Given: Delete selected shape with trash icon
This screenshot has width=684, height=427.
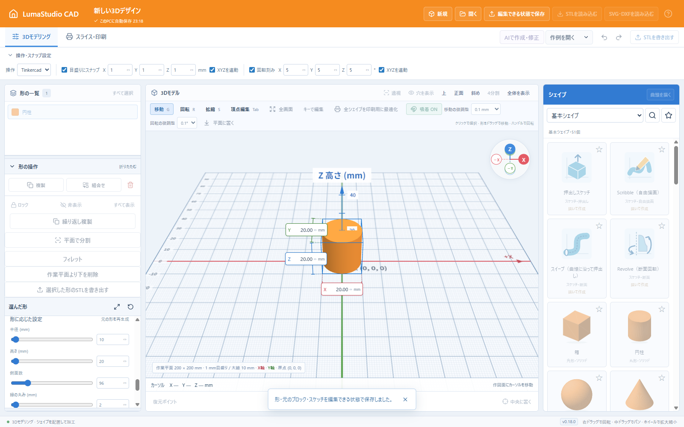Looking at the screenshot, I should 130,185.
